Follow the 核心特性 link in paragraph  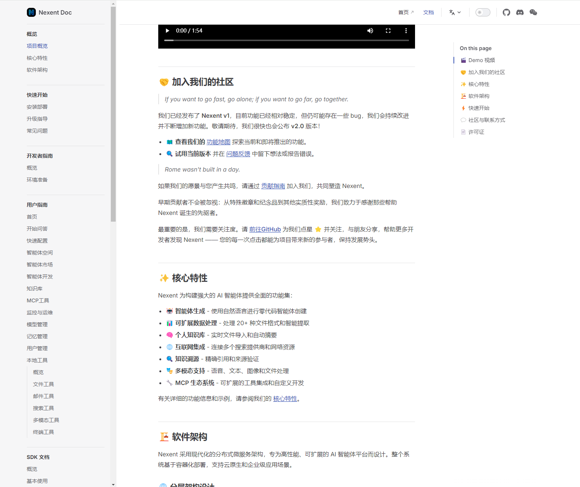(x=285, y=399)
